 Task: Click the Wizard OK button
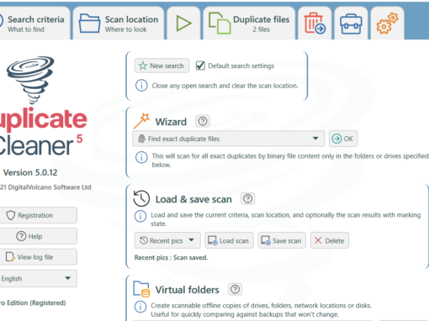coord(343,139)
